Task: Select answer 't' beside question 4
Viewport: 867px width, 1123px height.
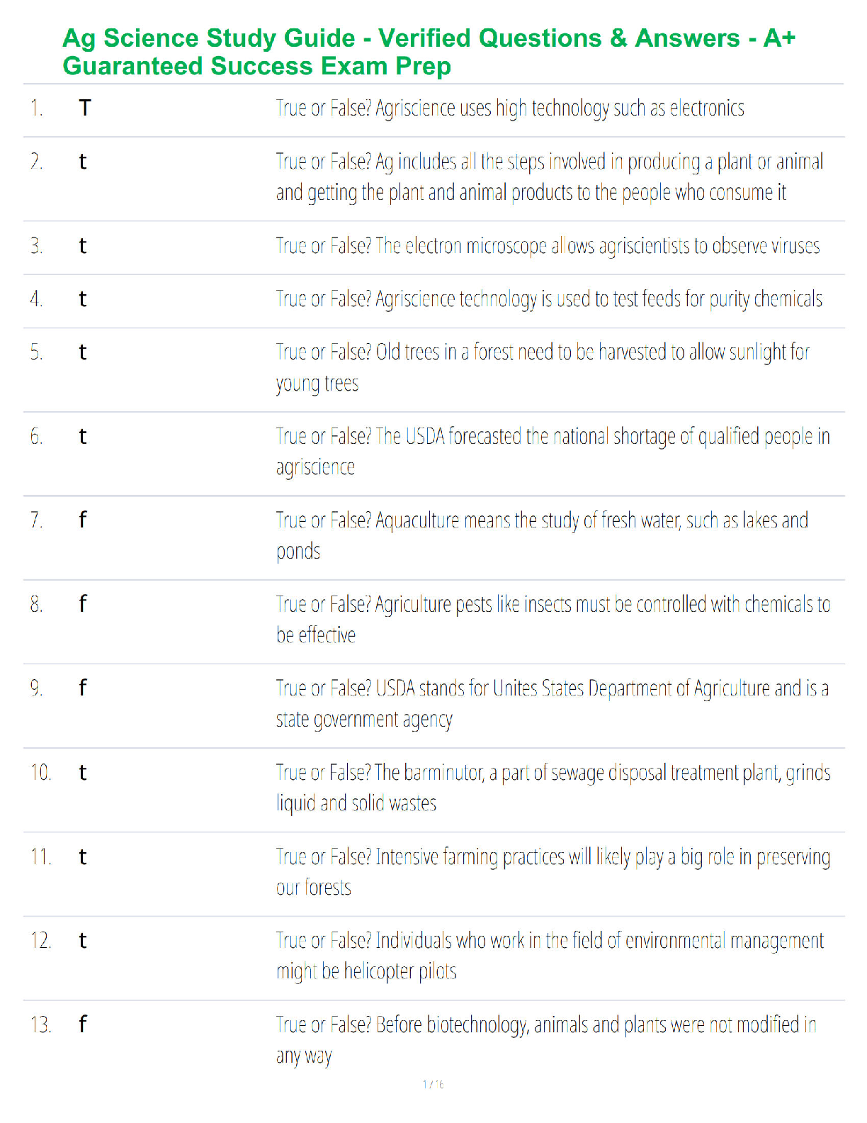Action: coord(83,299)
